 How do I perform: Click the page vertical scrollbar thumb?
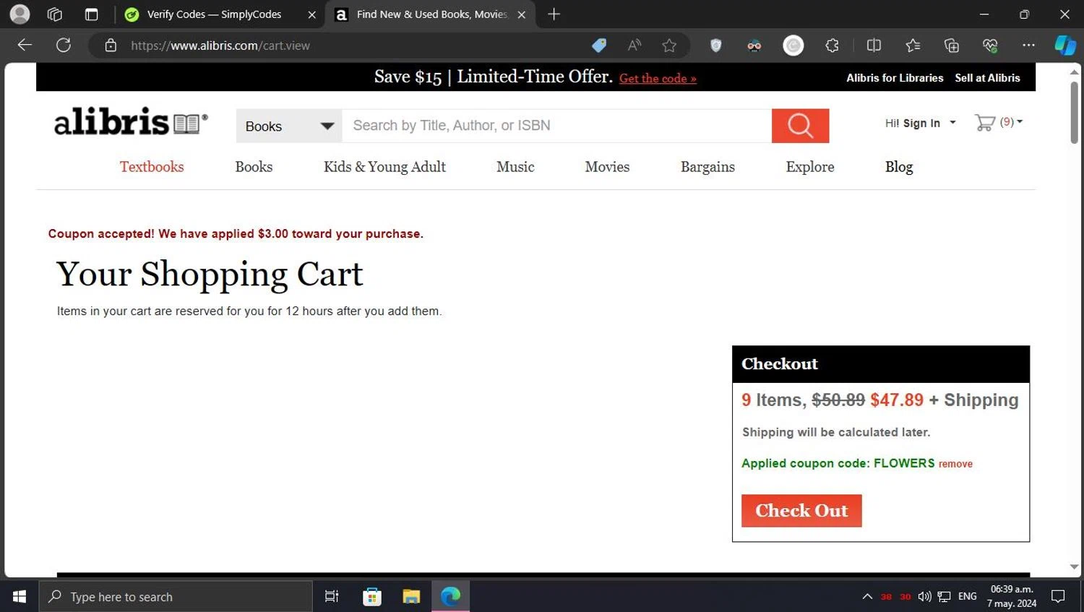coord(1075,112)
